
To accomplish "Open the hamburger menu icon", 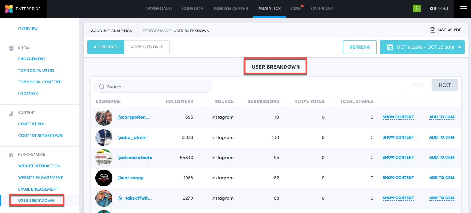I will tap(463, 9).
